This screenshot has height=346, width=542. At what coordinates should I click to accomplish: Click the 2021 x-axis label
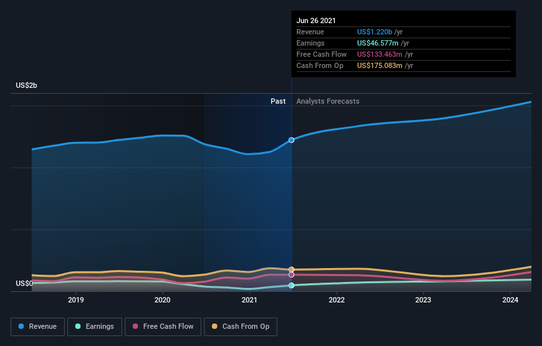(250, 300)
